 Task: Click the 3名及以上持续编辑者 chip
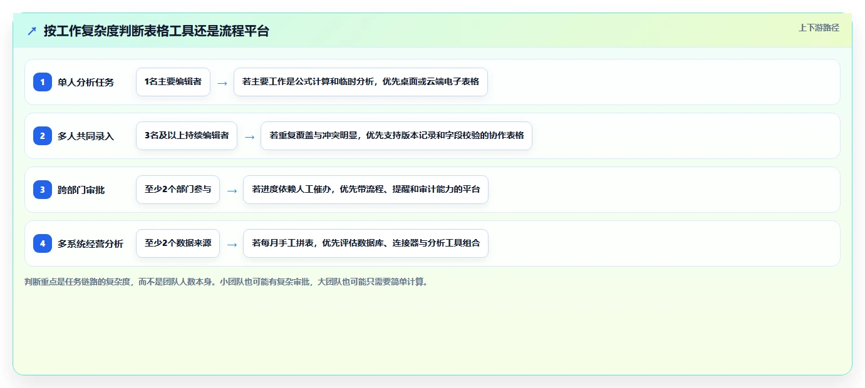[187, 136]
